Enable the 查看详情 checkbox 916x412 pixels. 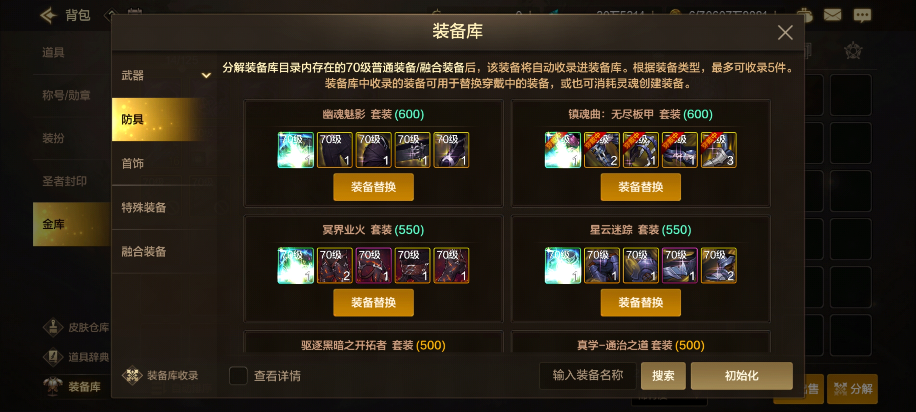(x=238, y=376)
